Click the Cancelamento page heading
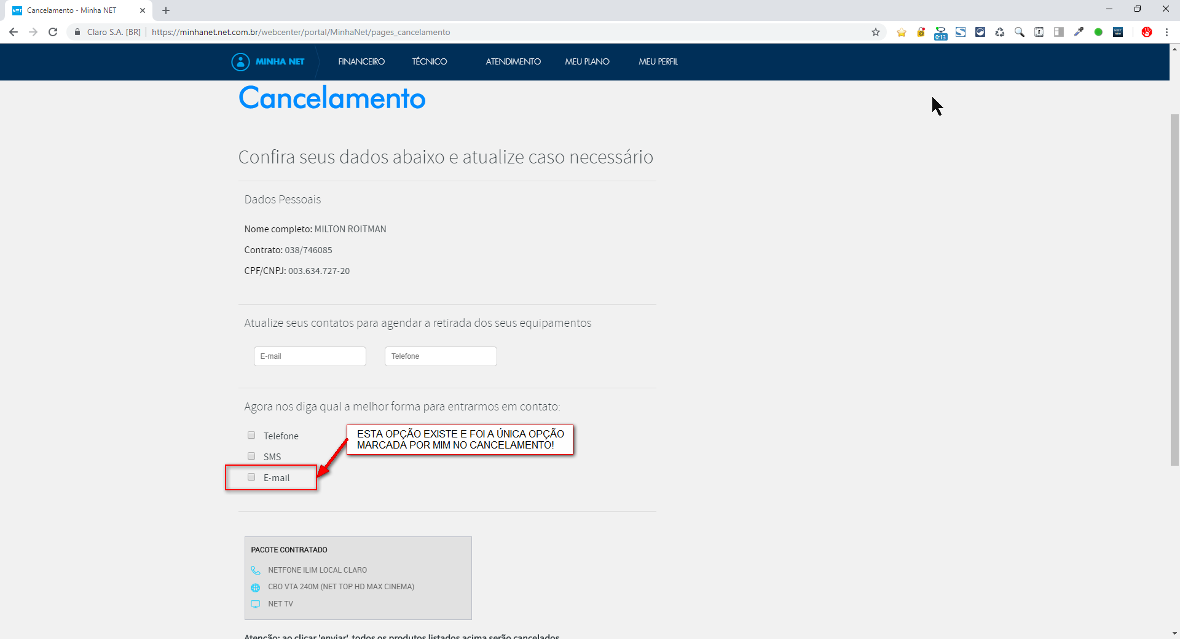Screen dimensions: 1180x639 [x=332, y=98]
